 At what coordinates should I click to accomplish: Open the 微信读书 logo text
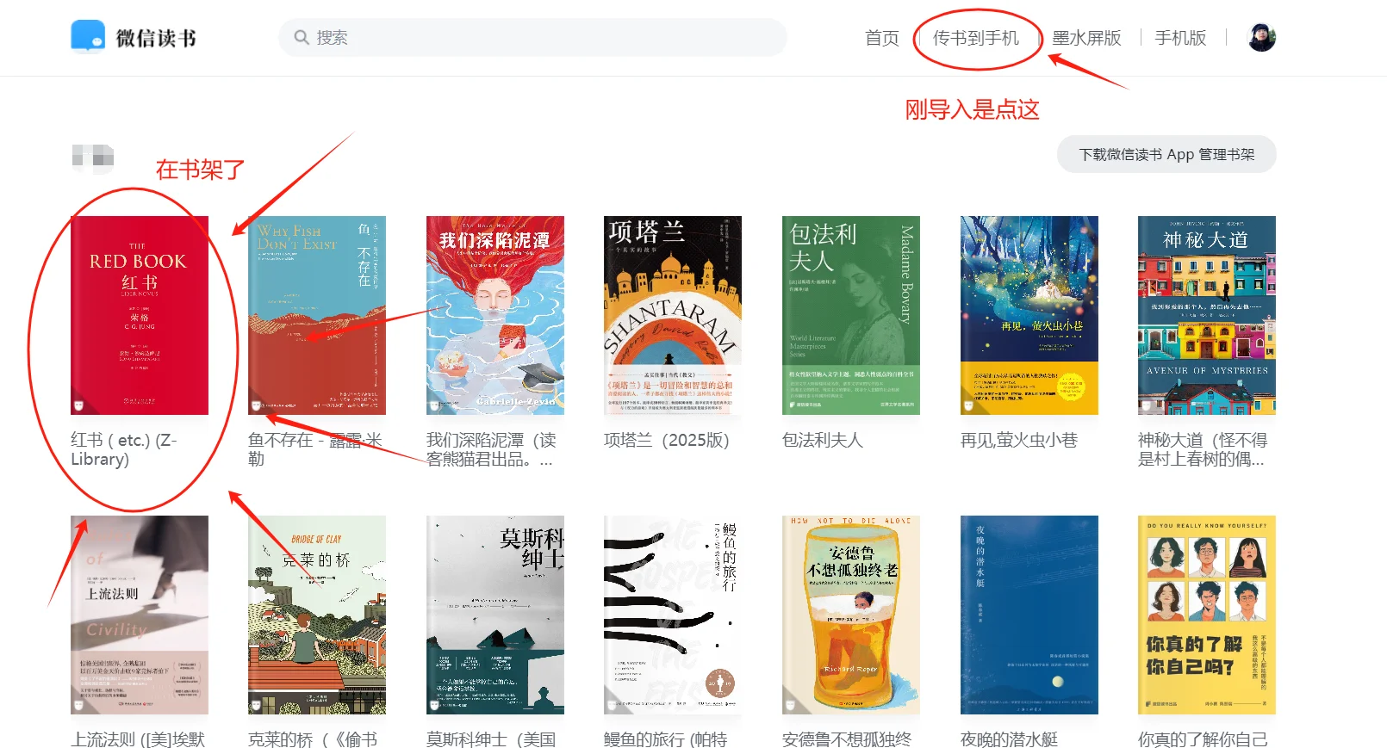(x=156, y=38)
